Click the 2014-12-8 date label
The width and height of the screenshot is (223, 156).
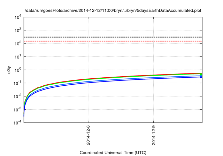(x=88, y=135)
